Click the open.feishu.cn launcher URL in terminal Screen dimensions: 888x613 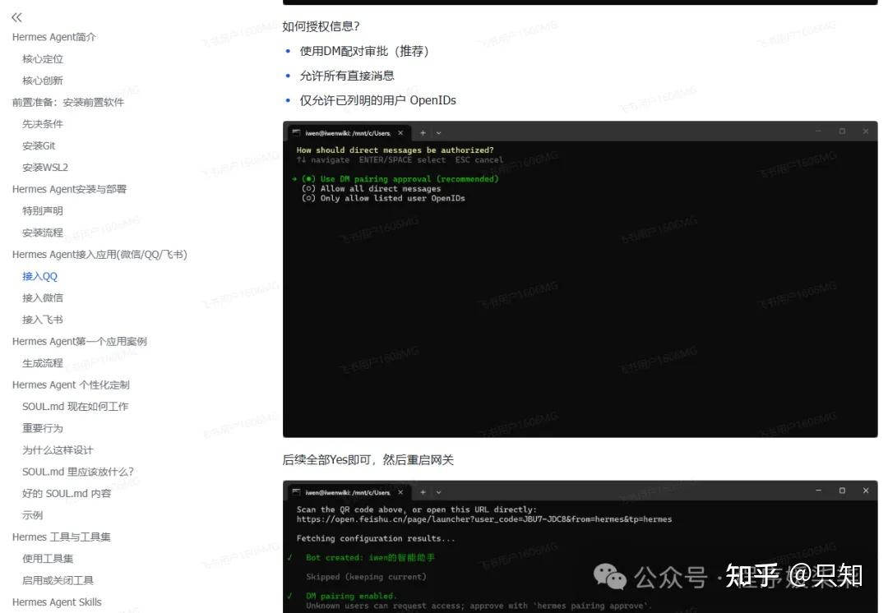[x=484, y=519]
